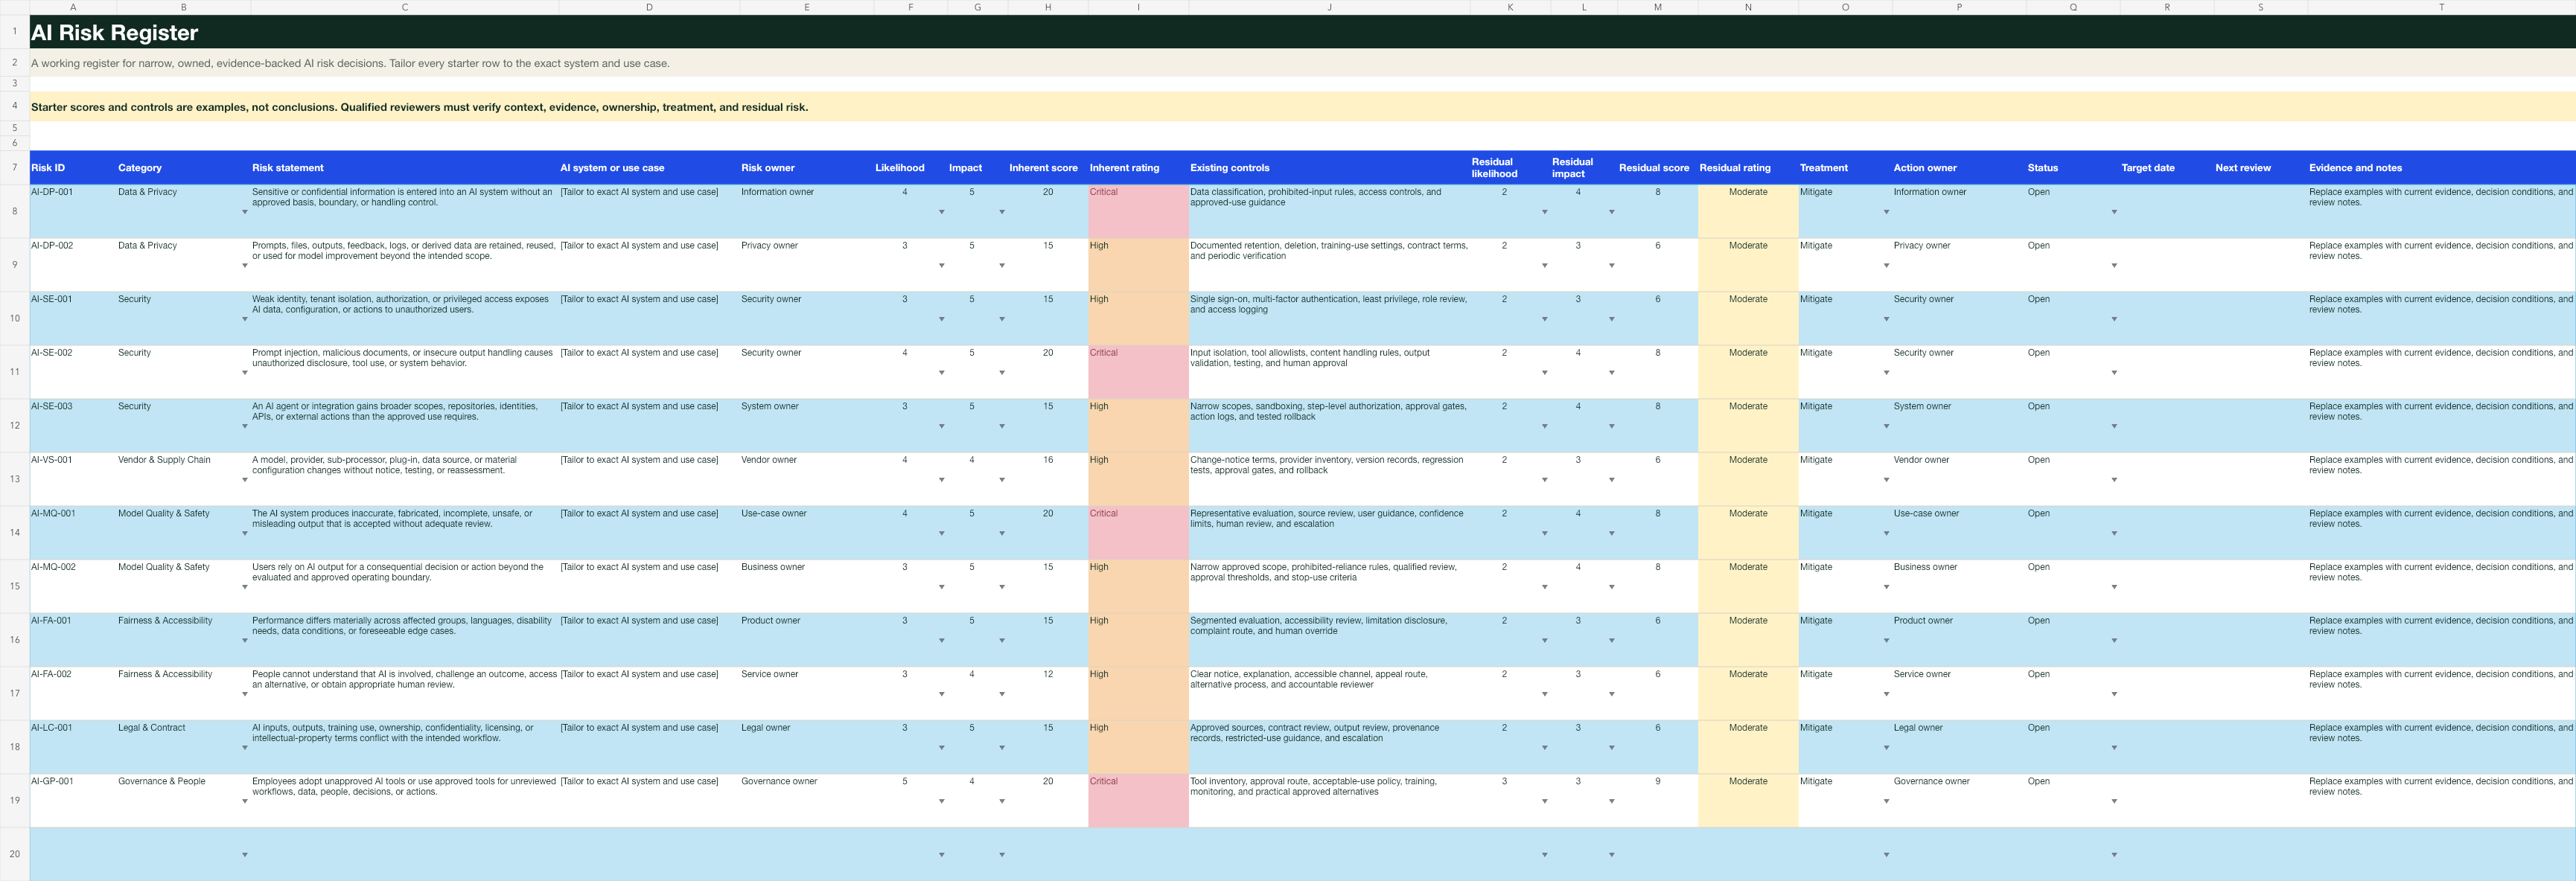Click 'Product owner' in Action owner column

point(1959,640)
